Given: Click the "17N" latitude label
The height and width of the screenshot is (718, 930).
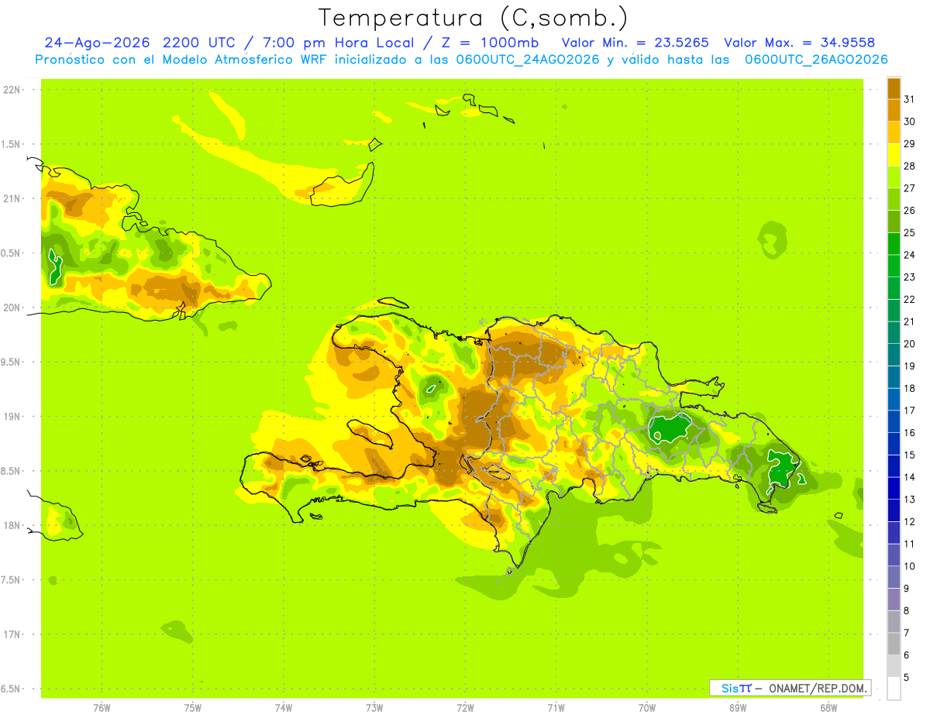Looking at the screenshot, I should click(x=12, y=634).
